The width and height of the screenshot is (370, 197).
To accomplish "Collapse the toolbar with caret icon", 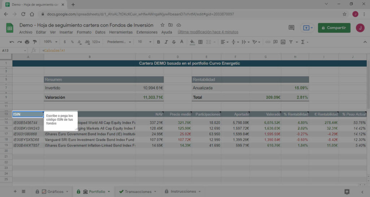I will tap(365, 42).
